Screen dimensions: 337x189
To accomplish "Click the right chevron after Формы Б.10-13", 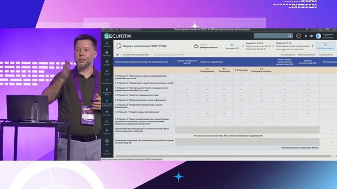I will coord(313,46).
